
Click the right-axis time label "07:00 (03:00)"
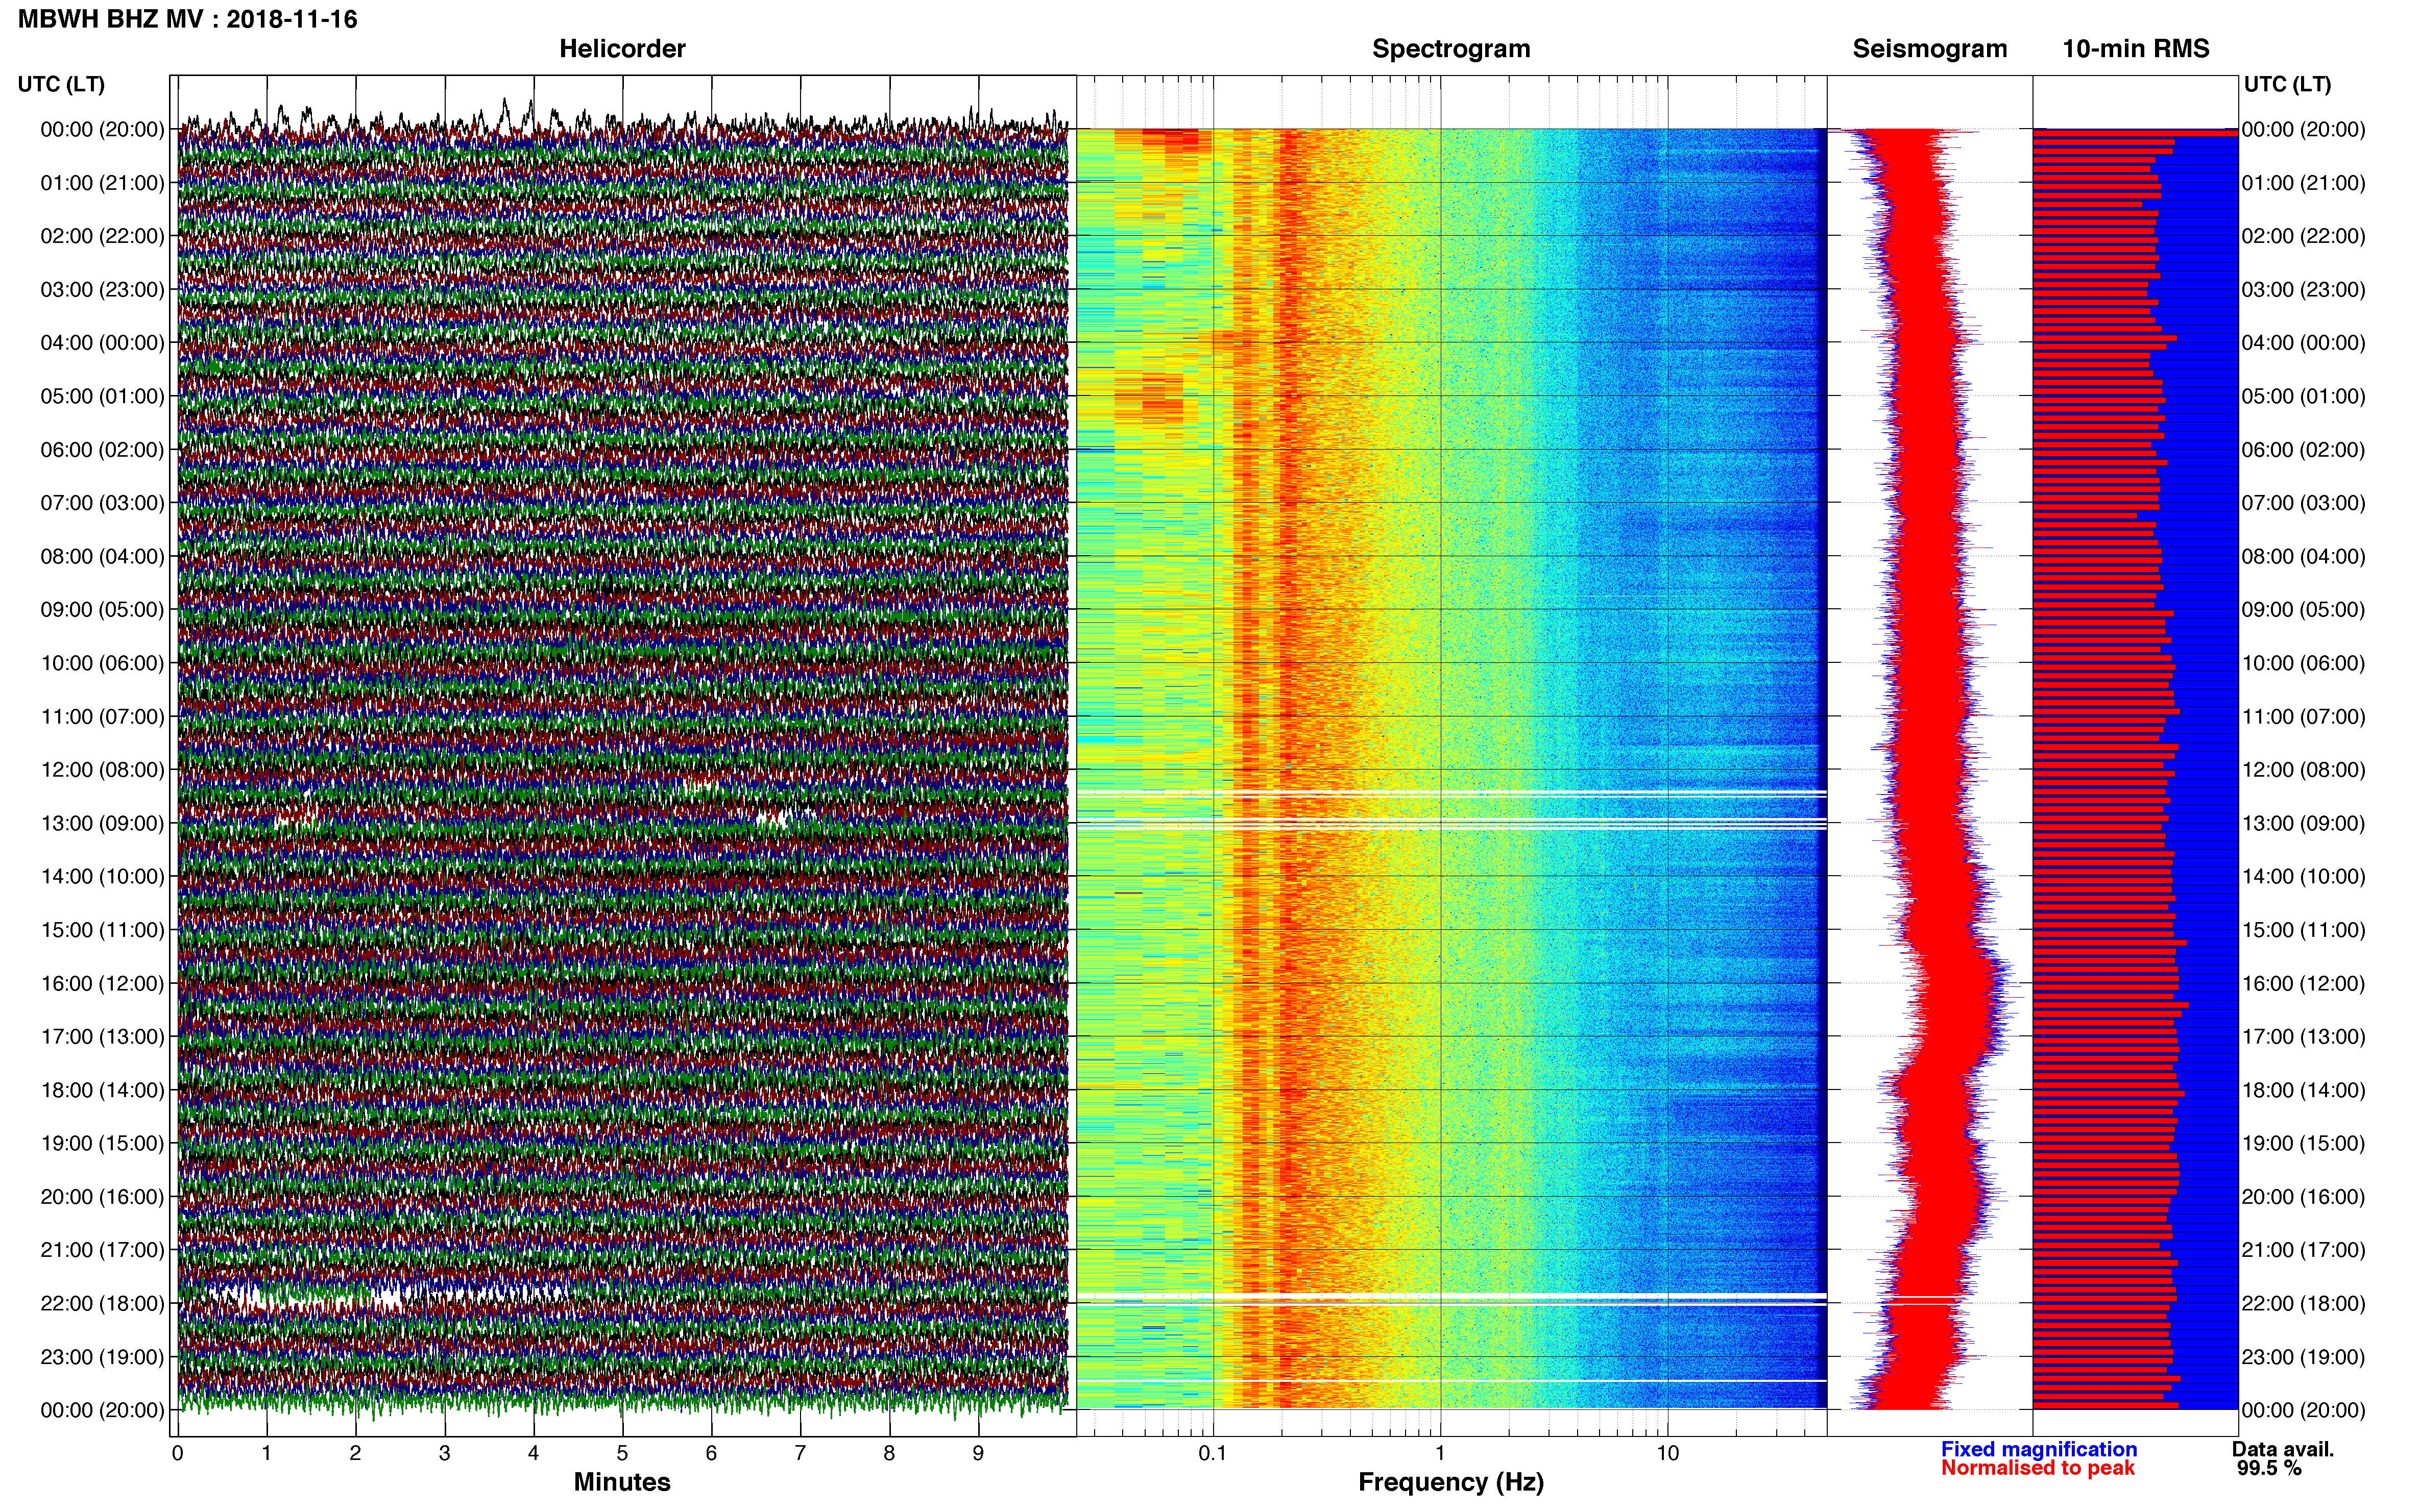2304,503
